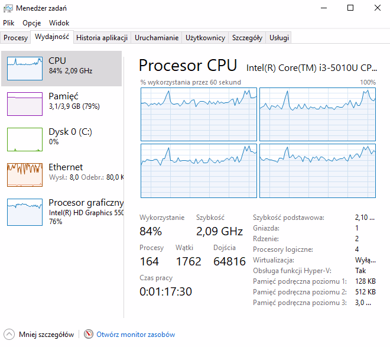
Task: Click the Menedżer zadań title bar icon
Action: coord(7,8)
